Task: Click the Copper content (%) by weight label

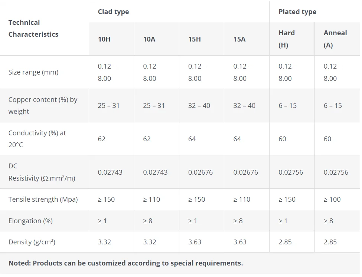Action: [x=43, y=105]
